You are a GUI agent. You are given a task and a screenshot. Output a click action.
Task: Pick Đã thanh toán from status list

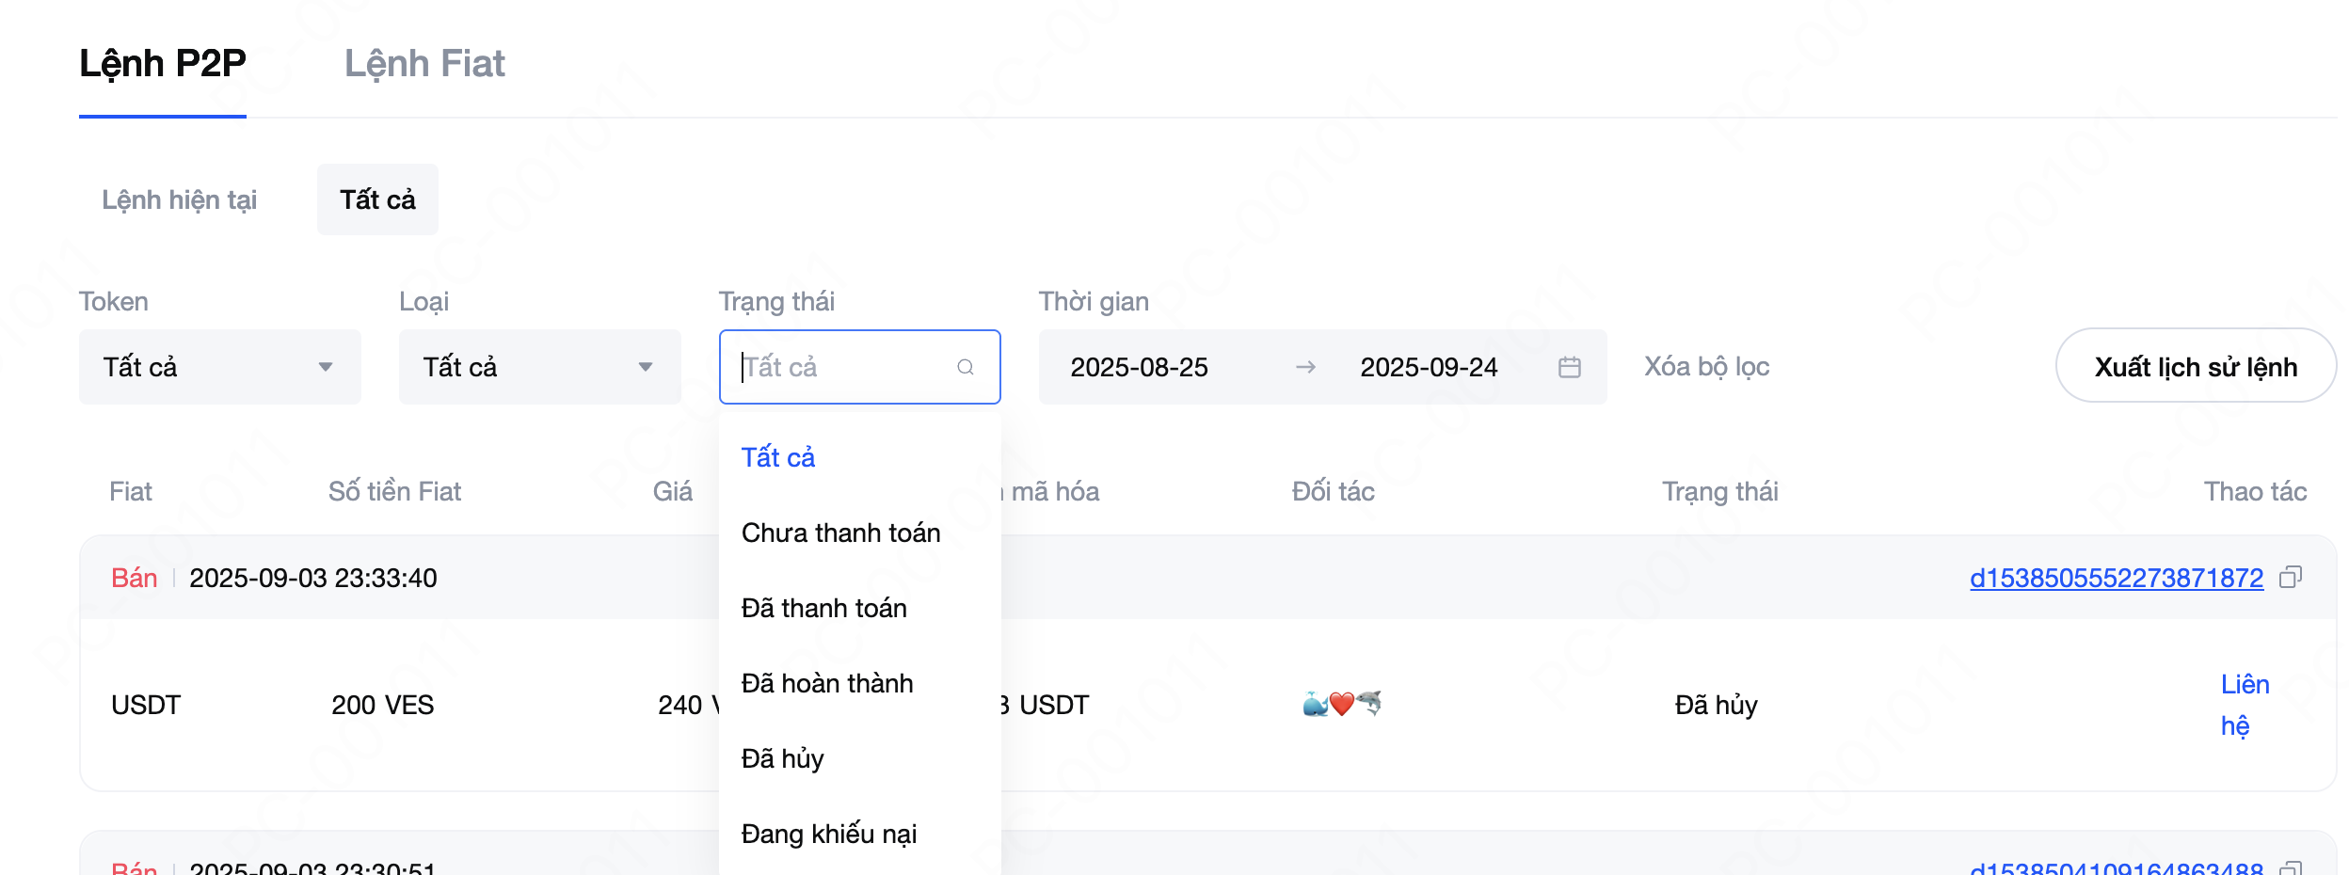pyautogui.click(x=823, y=608)
